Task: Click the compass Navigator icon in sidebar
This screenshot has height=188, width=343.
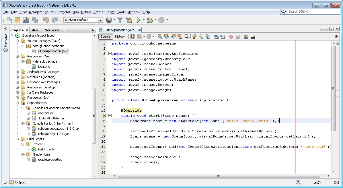Action: click(x=6, y=50)
